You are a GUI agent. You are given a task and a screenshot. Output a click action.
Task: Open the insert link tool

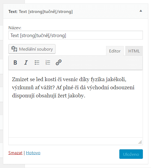58,62
